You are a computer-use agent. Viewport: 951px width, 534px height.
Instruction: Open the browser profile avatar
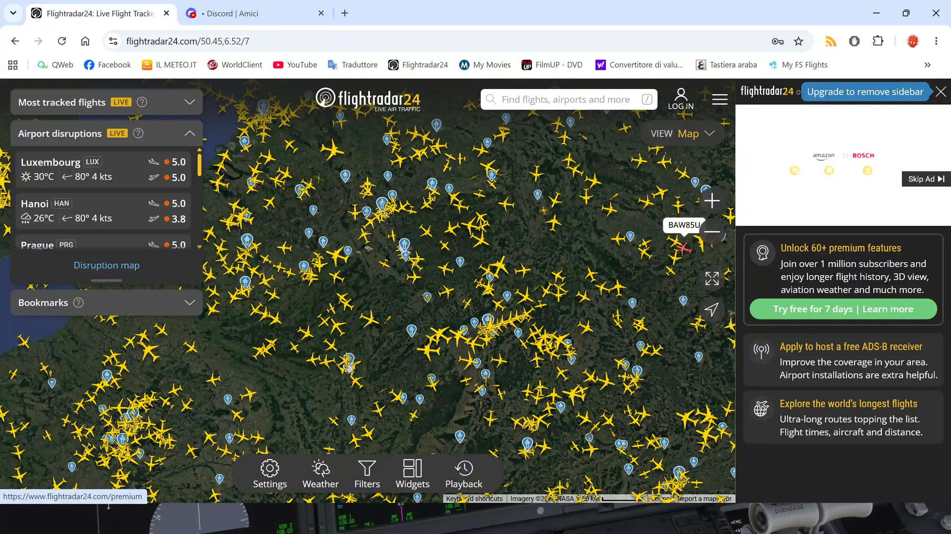point(912,41)
